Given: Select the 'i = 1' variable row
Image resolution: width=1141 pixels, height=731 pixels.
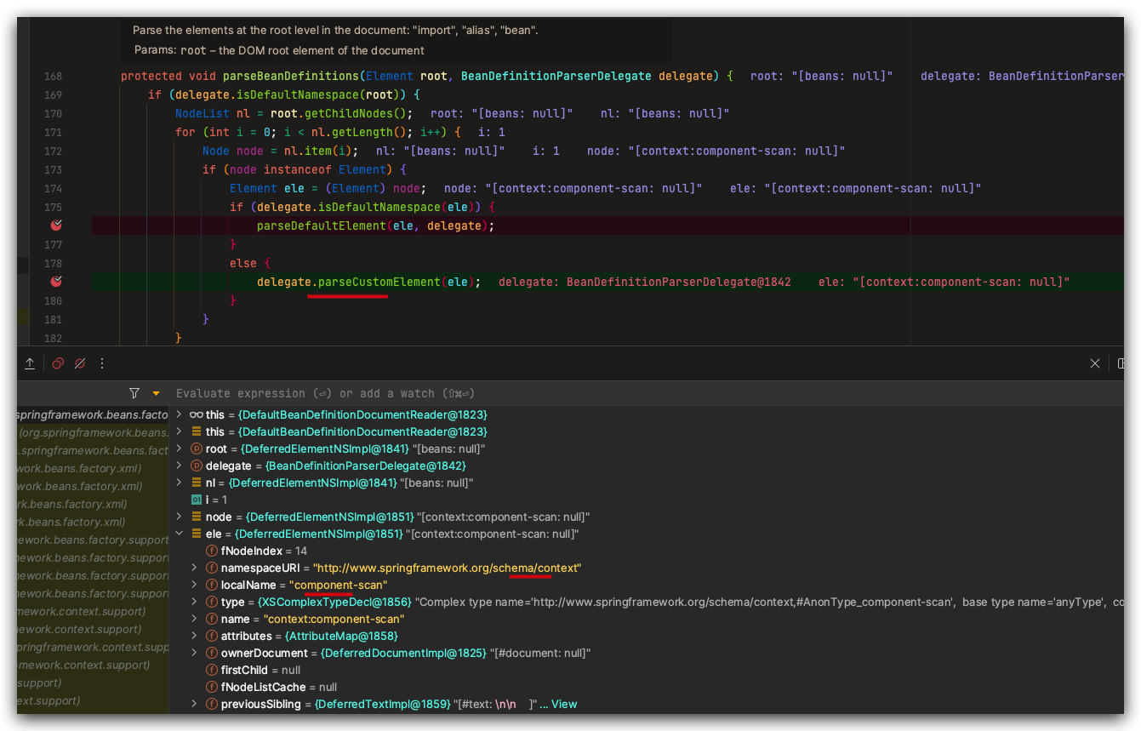Looking at the screenshot, I should tap(647, 500).
